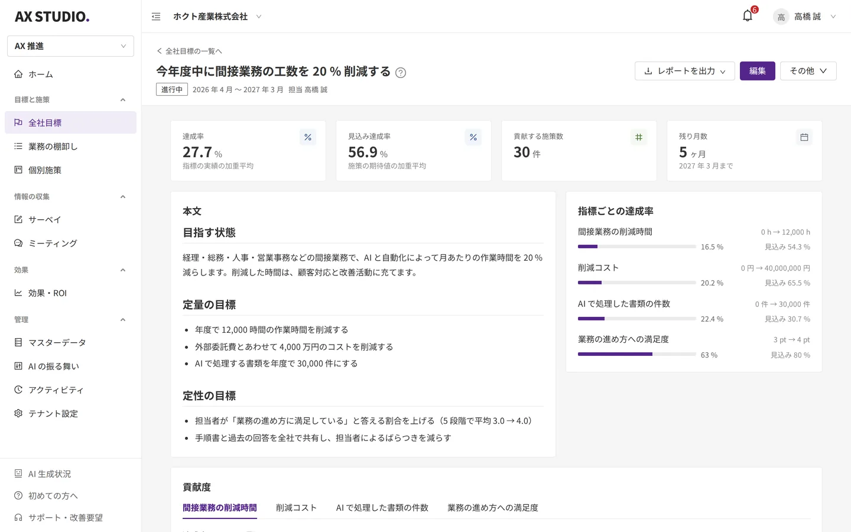Switch to AI で処理した書類の件数 tab
Image resolution: width=851 pixels, height=532 pixels.
coord(382,508)
